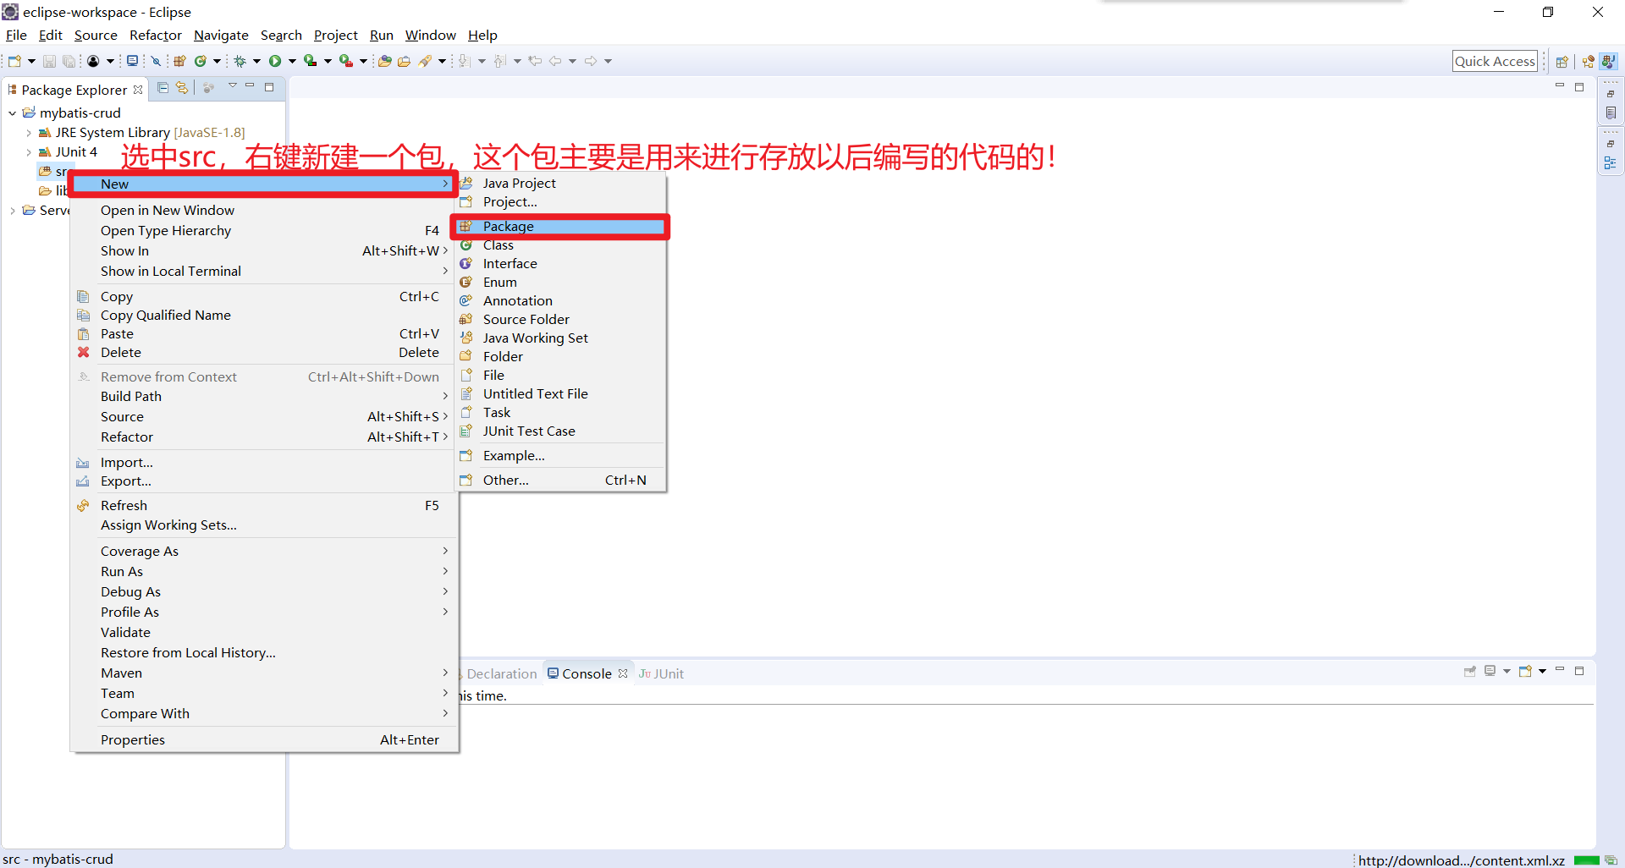Open the New wizard dropdown arrow
The width and height of the screenshot is (1625, 868).
(31, 61)
